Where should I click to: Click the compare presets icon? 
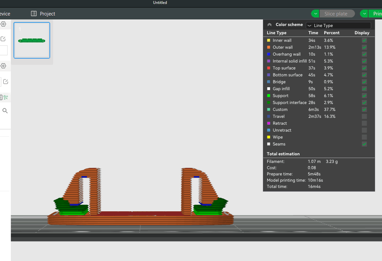(x=6, y=98)
